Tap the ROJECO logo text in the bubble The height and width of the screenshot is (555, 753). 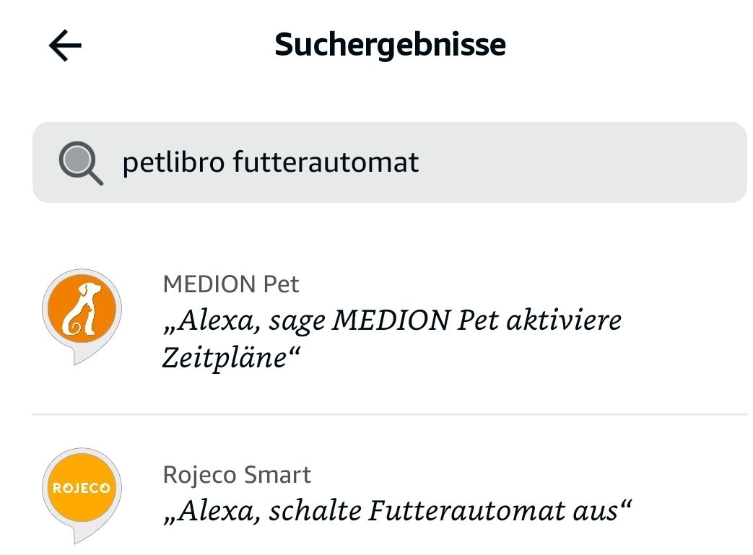[x=82, y=489]
